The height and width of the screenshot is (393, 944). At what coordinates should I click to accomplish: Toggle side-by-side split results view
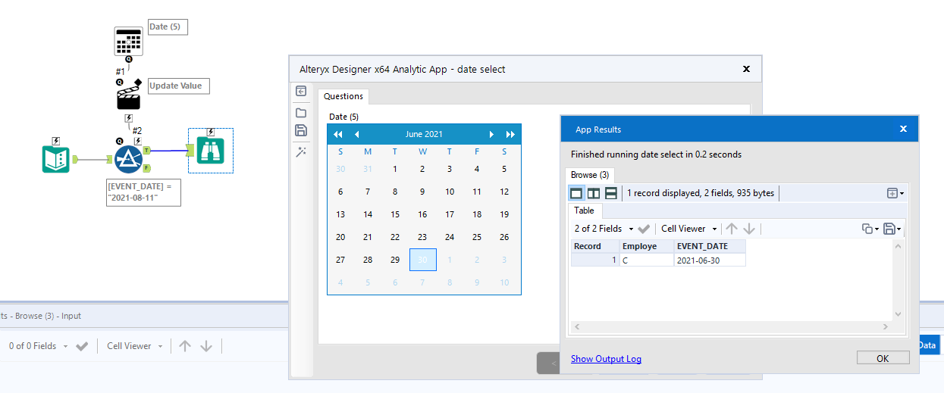(x=594, y=193)
